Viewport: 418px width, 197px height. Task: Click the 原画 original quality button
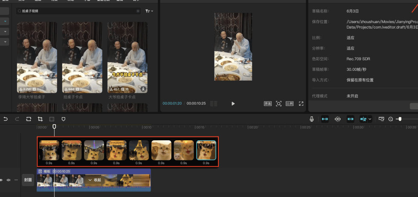pos(267,104)
